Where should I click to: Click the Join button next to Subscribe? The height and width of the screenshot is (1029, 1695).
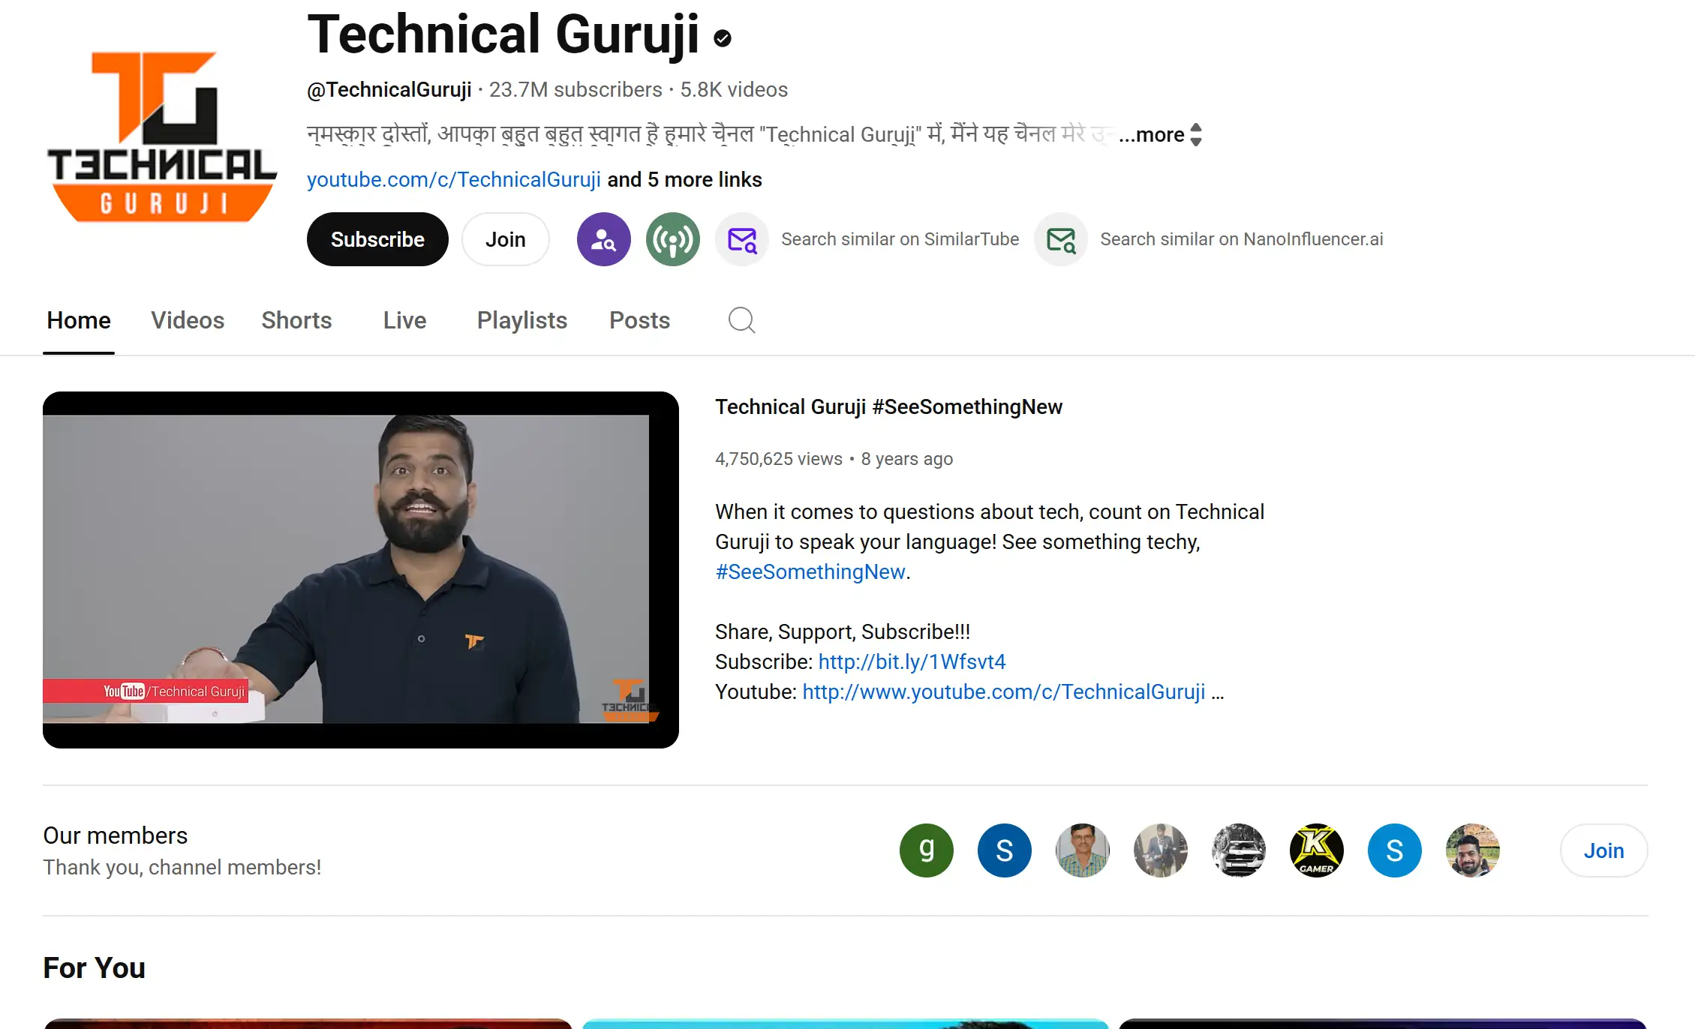(505, 239)
